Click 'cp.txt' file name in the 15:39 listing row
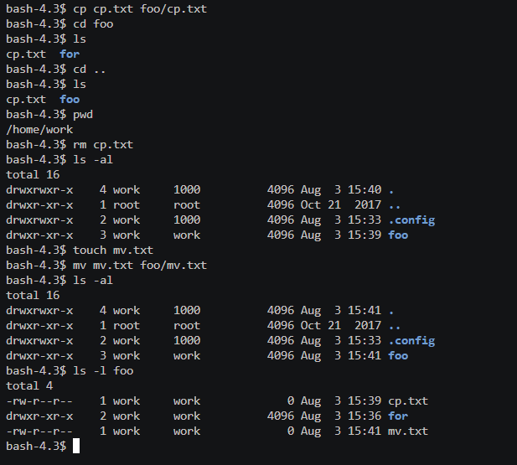Image resolution: width=517 pixels, height=465 pixels. (x=408, y=401)
